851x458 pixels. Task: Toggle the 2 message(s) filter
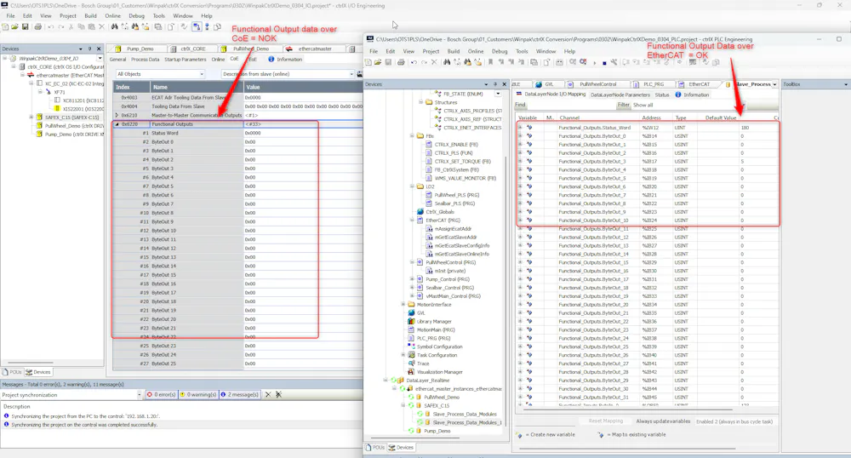[239, 394]
